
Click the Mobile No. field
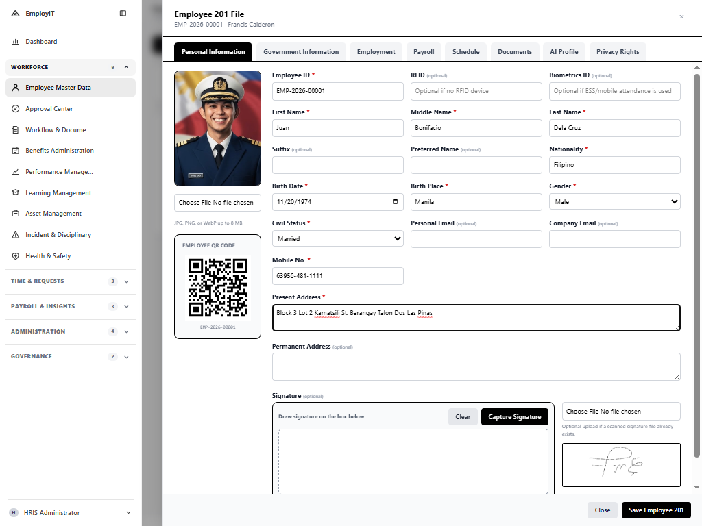click(x=337, y=276)
